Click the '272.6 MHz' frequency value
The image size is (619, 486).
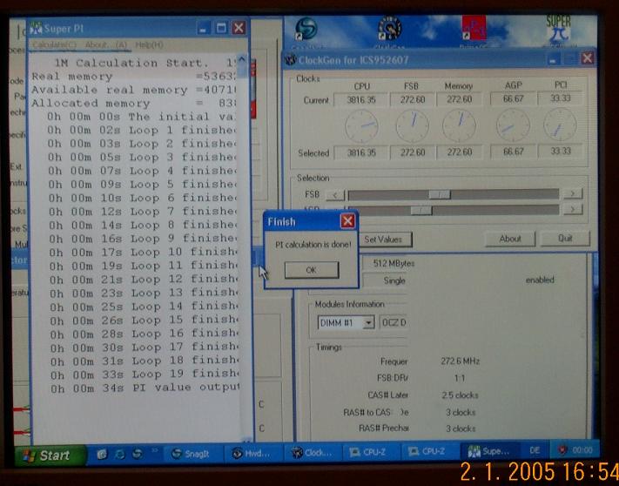click(x=460, y=361)
